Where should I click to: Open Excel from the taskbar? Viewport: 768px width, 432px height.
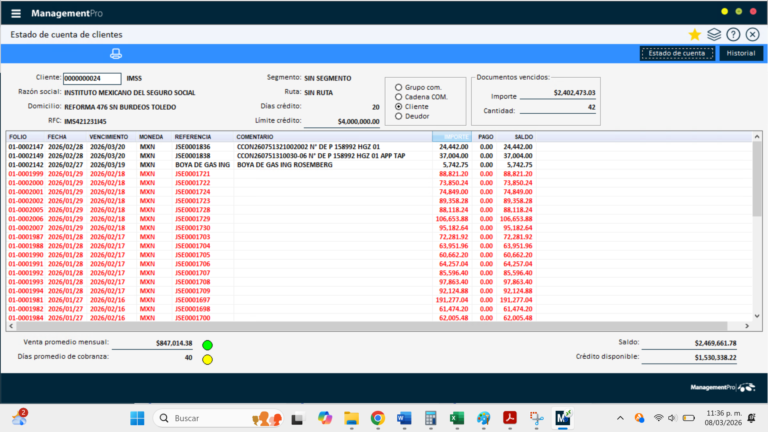[457, 418]
